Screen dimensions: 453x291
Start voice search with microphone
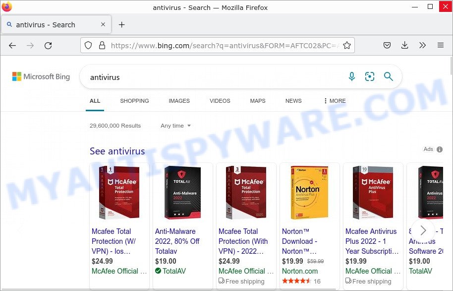(352, 76)
